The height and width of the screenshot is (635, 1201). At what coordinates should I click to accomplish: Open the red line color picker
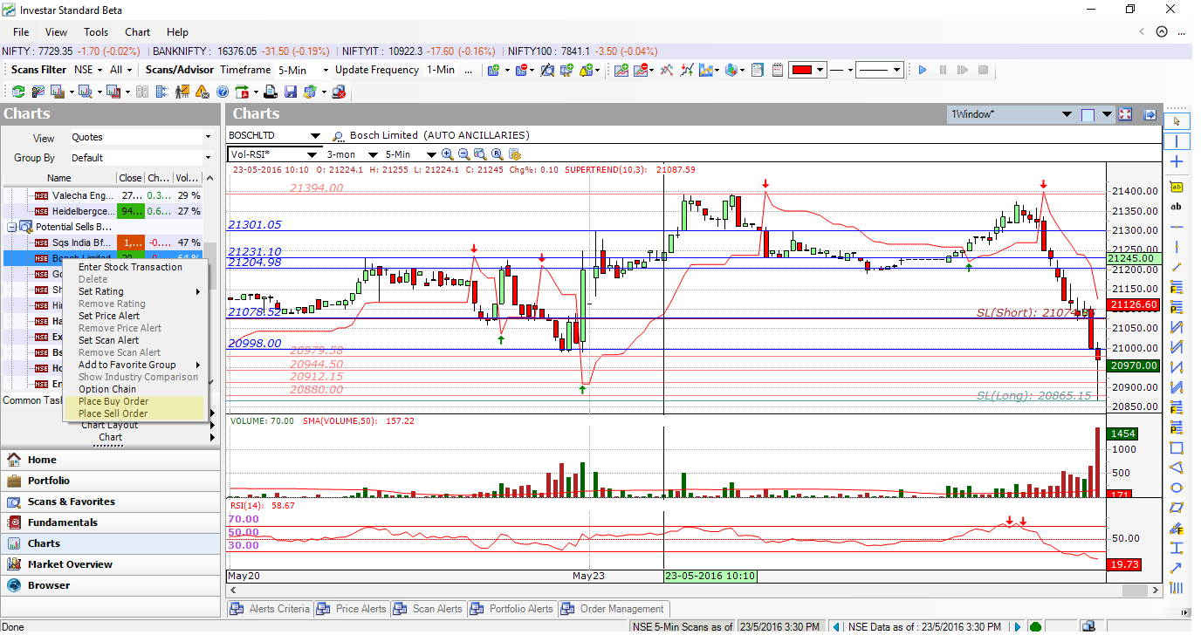pyautogui.click(x=806, y=70)
